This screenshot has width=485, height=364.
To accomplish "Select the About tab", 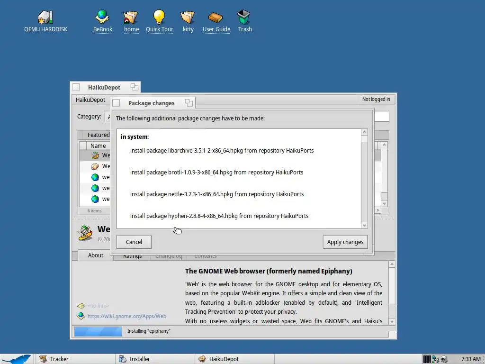I will 95,255.
